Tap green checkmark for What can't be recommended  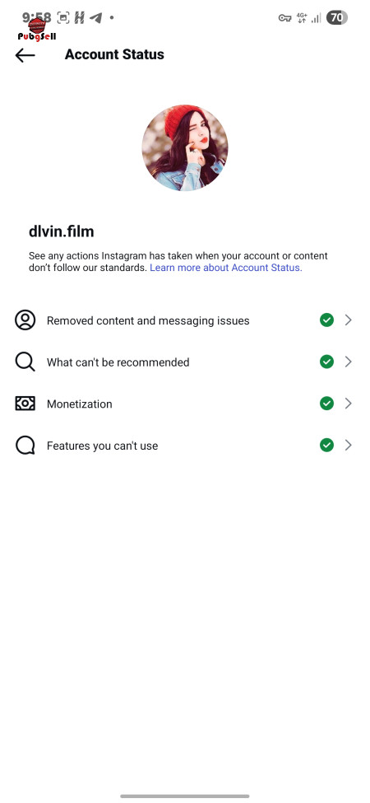pos(326,362)
